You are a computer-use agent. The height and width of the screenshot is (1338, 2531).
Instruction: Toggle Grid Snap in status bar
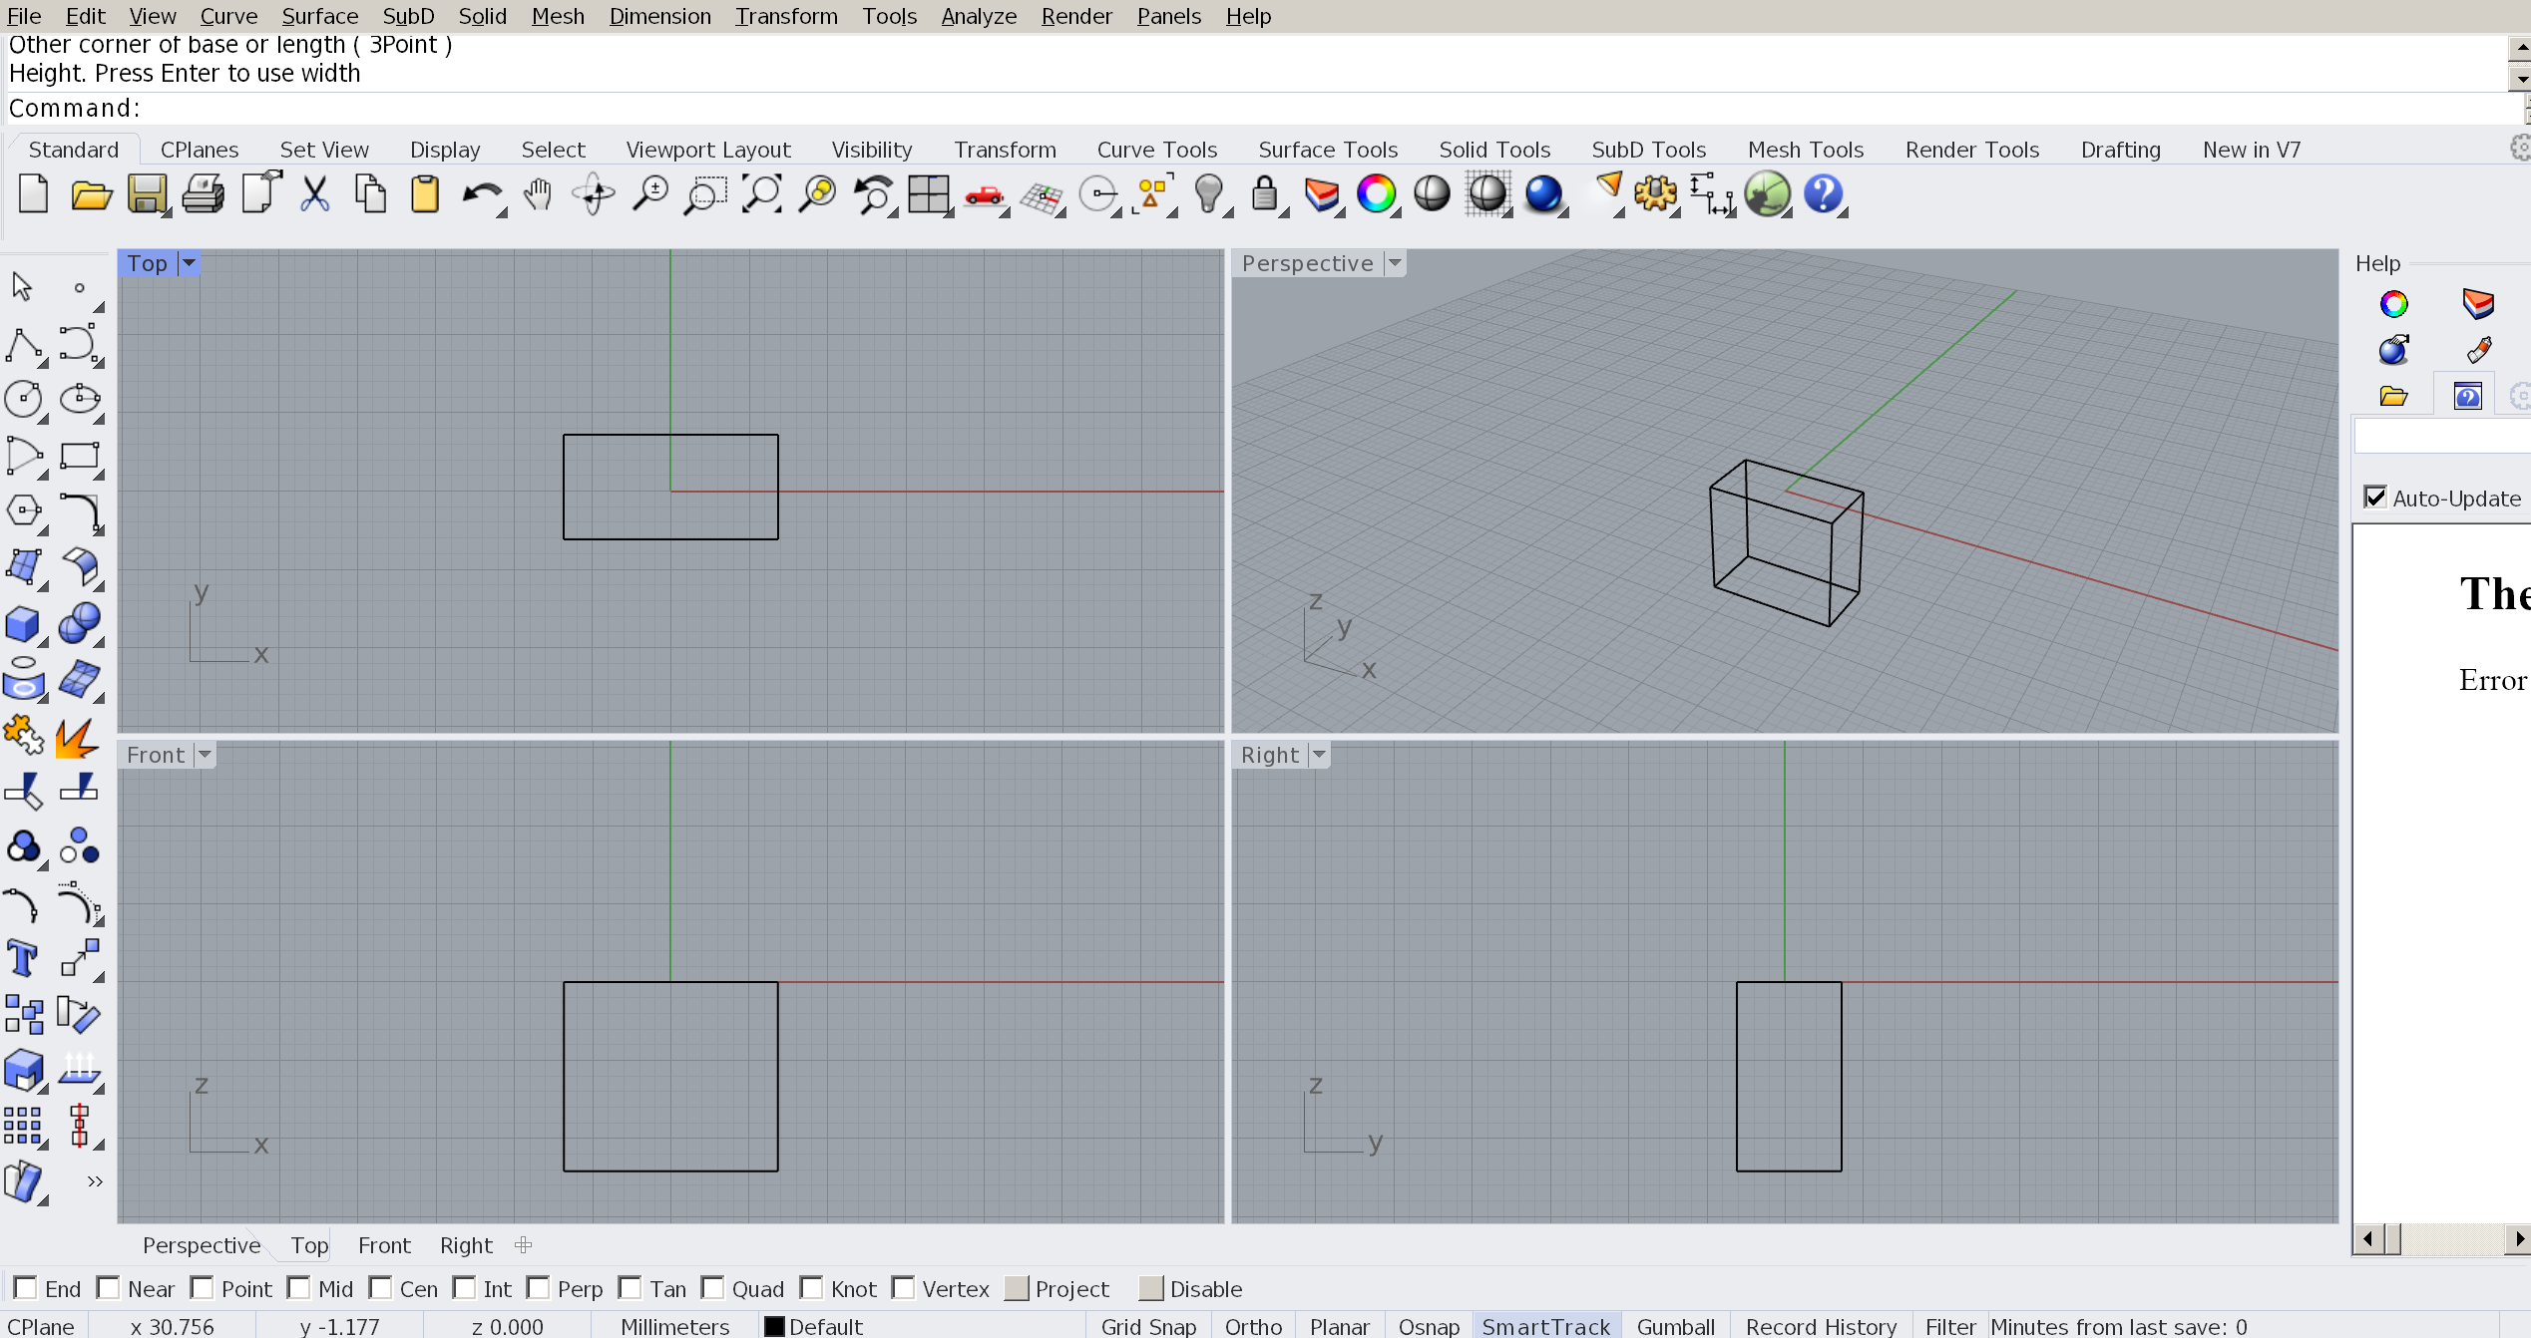[x=1147, y=1326]
